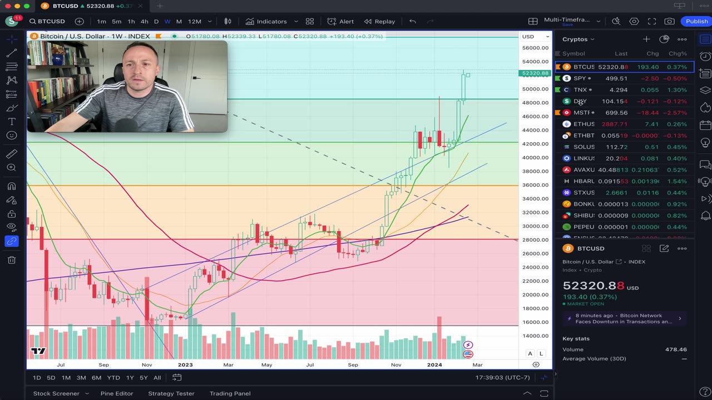The image size is (712, 400).
Task: Open the emoji icons tool
Action: tap(11, 136)
